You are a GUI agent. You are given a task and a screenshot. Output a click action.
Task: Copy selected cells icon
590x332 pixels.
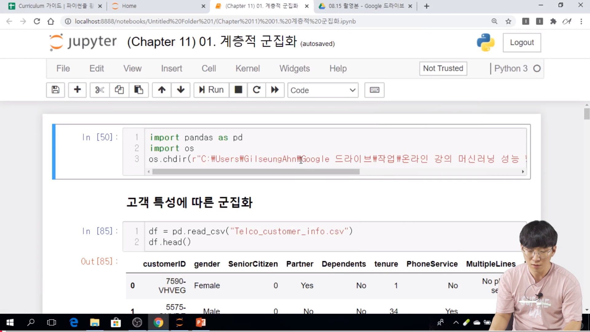tap(119, 90)
